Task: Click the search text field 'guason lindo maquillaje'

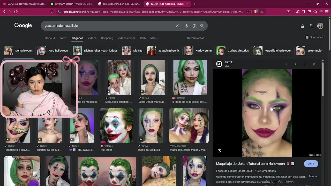Action: tap(109, 26)
